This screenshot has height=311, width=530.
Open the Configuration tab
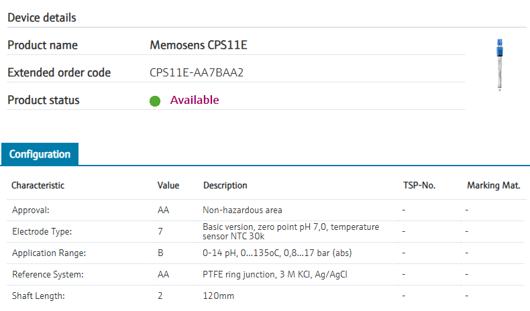coord(40,154)
